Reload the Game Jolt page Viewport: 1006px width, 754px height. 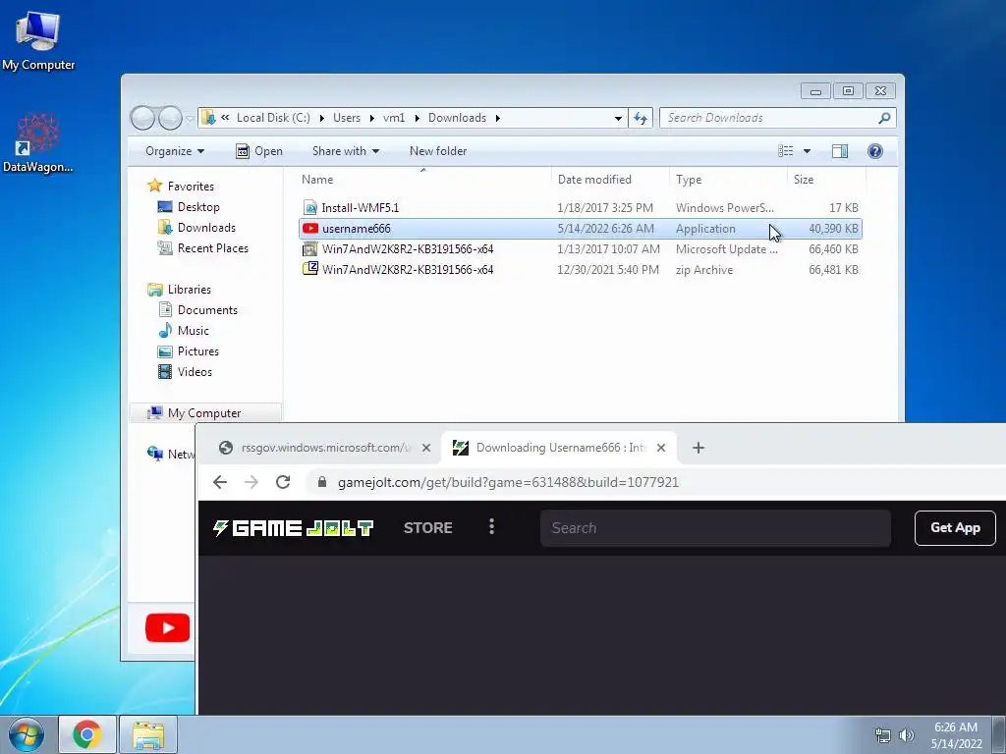(x=283, y=482)
